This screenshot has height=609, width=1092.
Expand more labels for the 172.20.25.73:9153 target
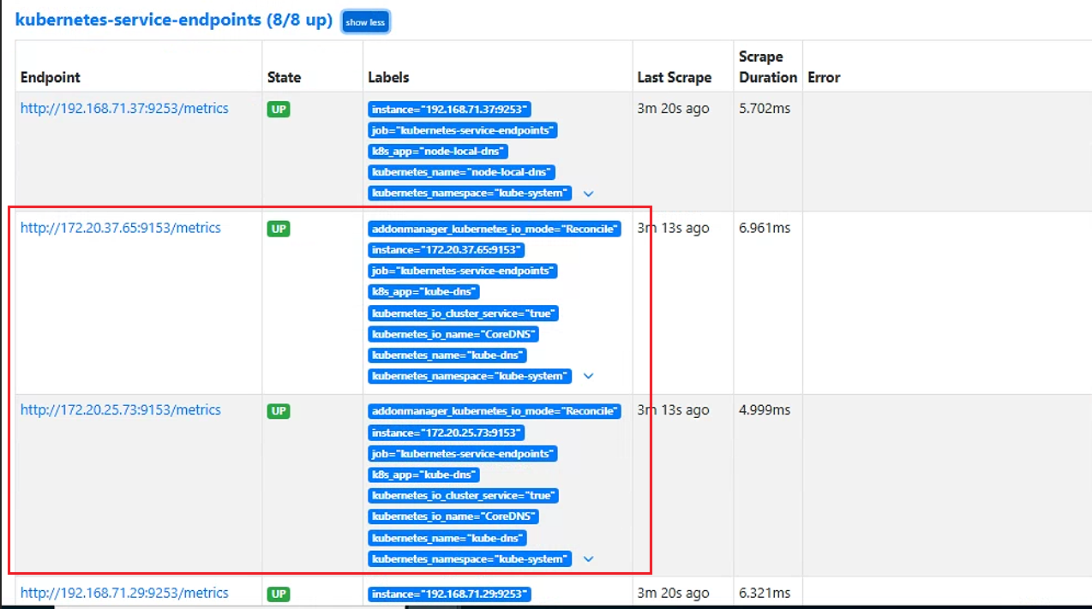pos(588,559)
